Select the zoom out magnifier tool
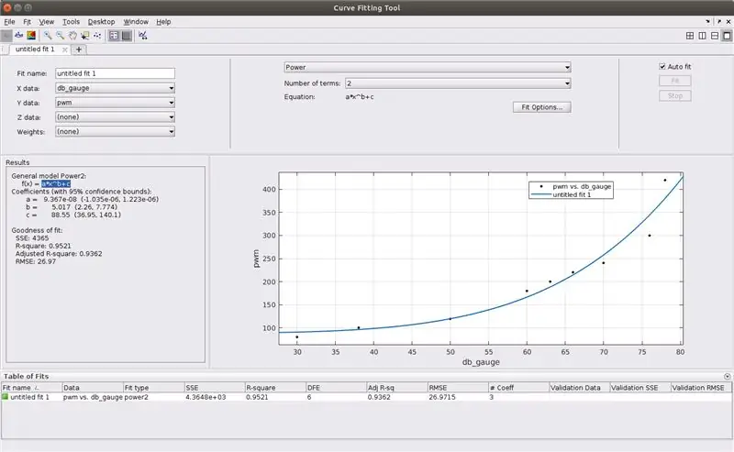Screen dimensions: 734x452 point(60,36)
